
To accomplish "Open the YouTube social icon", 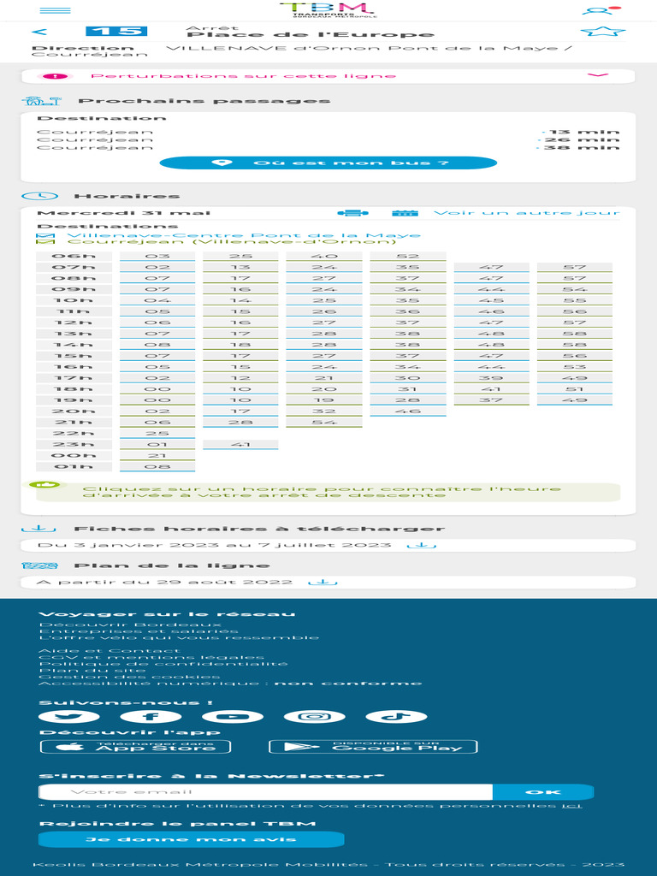I will (233, 717).
